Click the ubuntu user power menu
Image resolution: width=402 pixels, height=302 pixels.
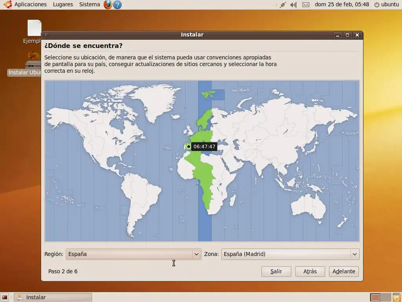click(387, 4)
